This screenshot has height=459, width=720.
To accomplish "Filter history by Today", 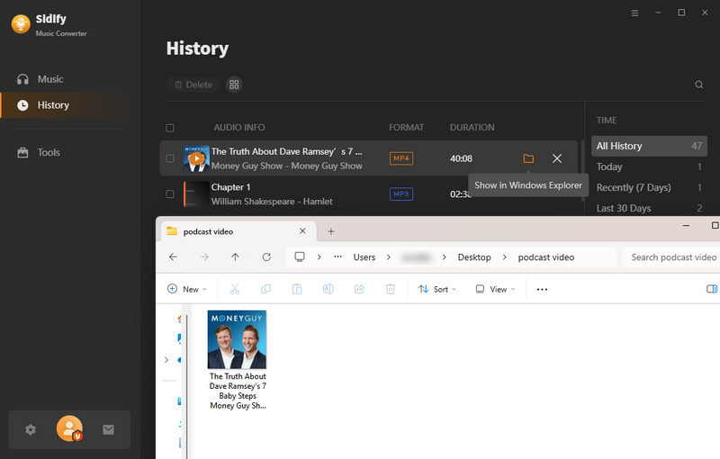I will (649, 166).
